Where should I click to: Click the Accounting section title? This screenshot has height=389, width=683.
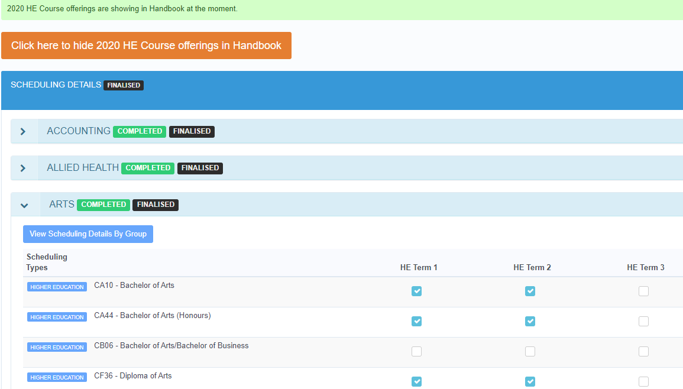(79, 131)
